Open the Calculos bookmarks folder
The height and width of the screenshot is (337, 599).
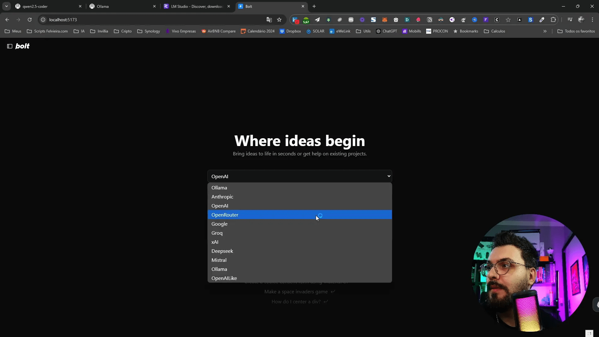494,31
